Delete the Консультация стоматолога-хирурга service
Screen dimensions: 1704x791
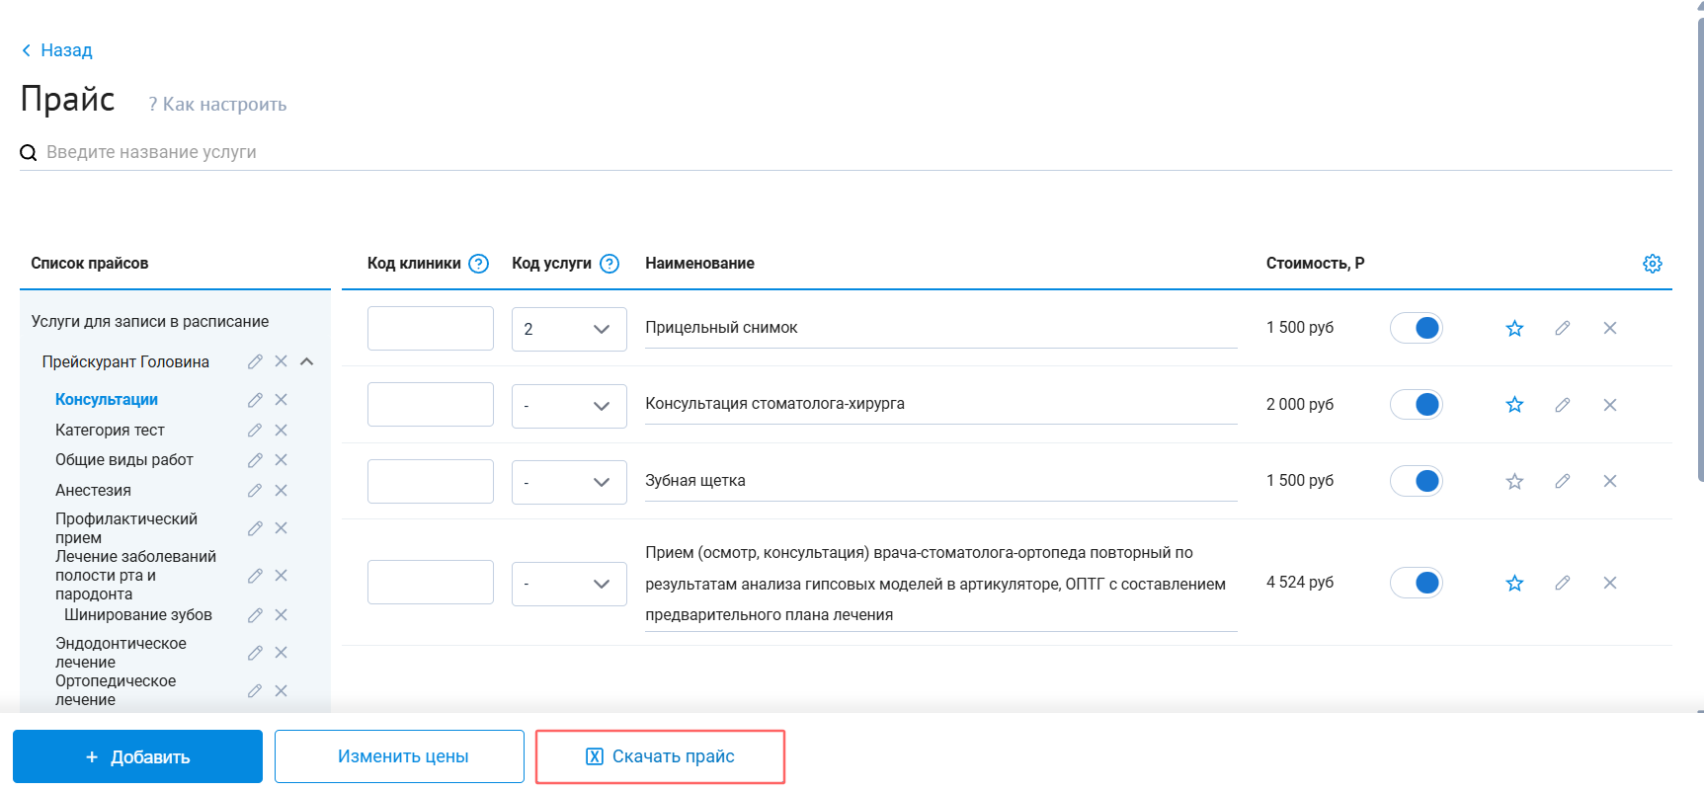click(x=1610, y=405)
